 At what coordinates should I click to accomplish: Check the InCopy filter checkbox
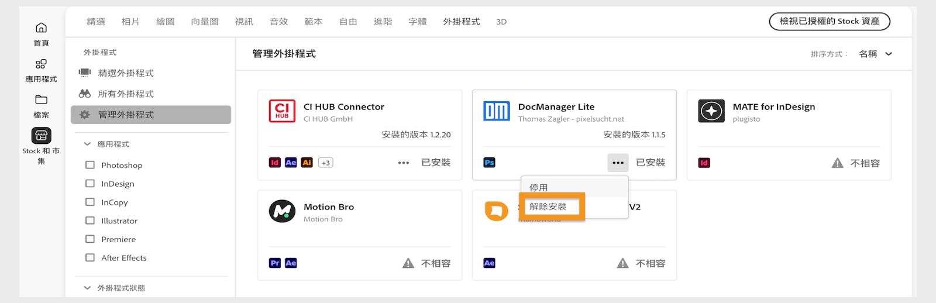(x=90, y=202)
